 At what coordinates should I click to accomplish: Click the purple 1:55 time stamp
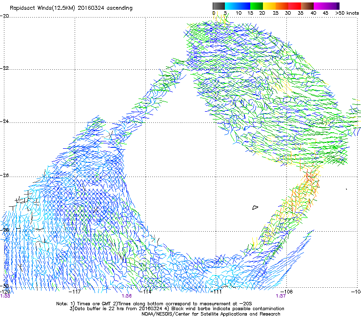click(x=5, y=296)
